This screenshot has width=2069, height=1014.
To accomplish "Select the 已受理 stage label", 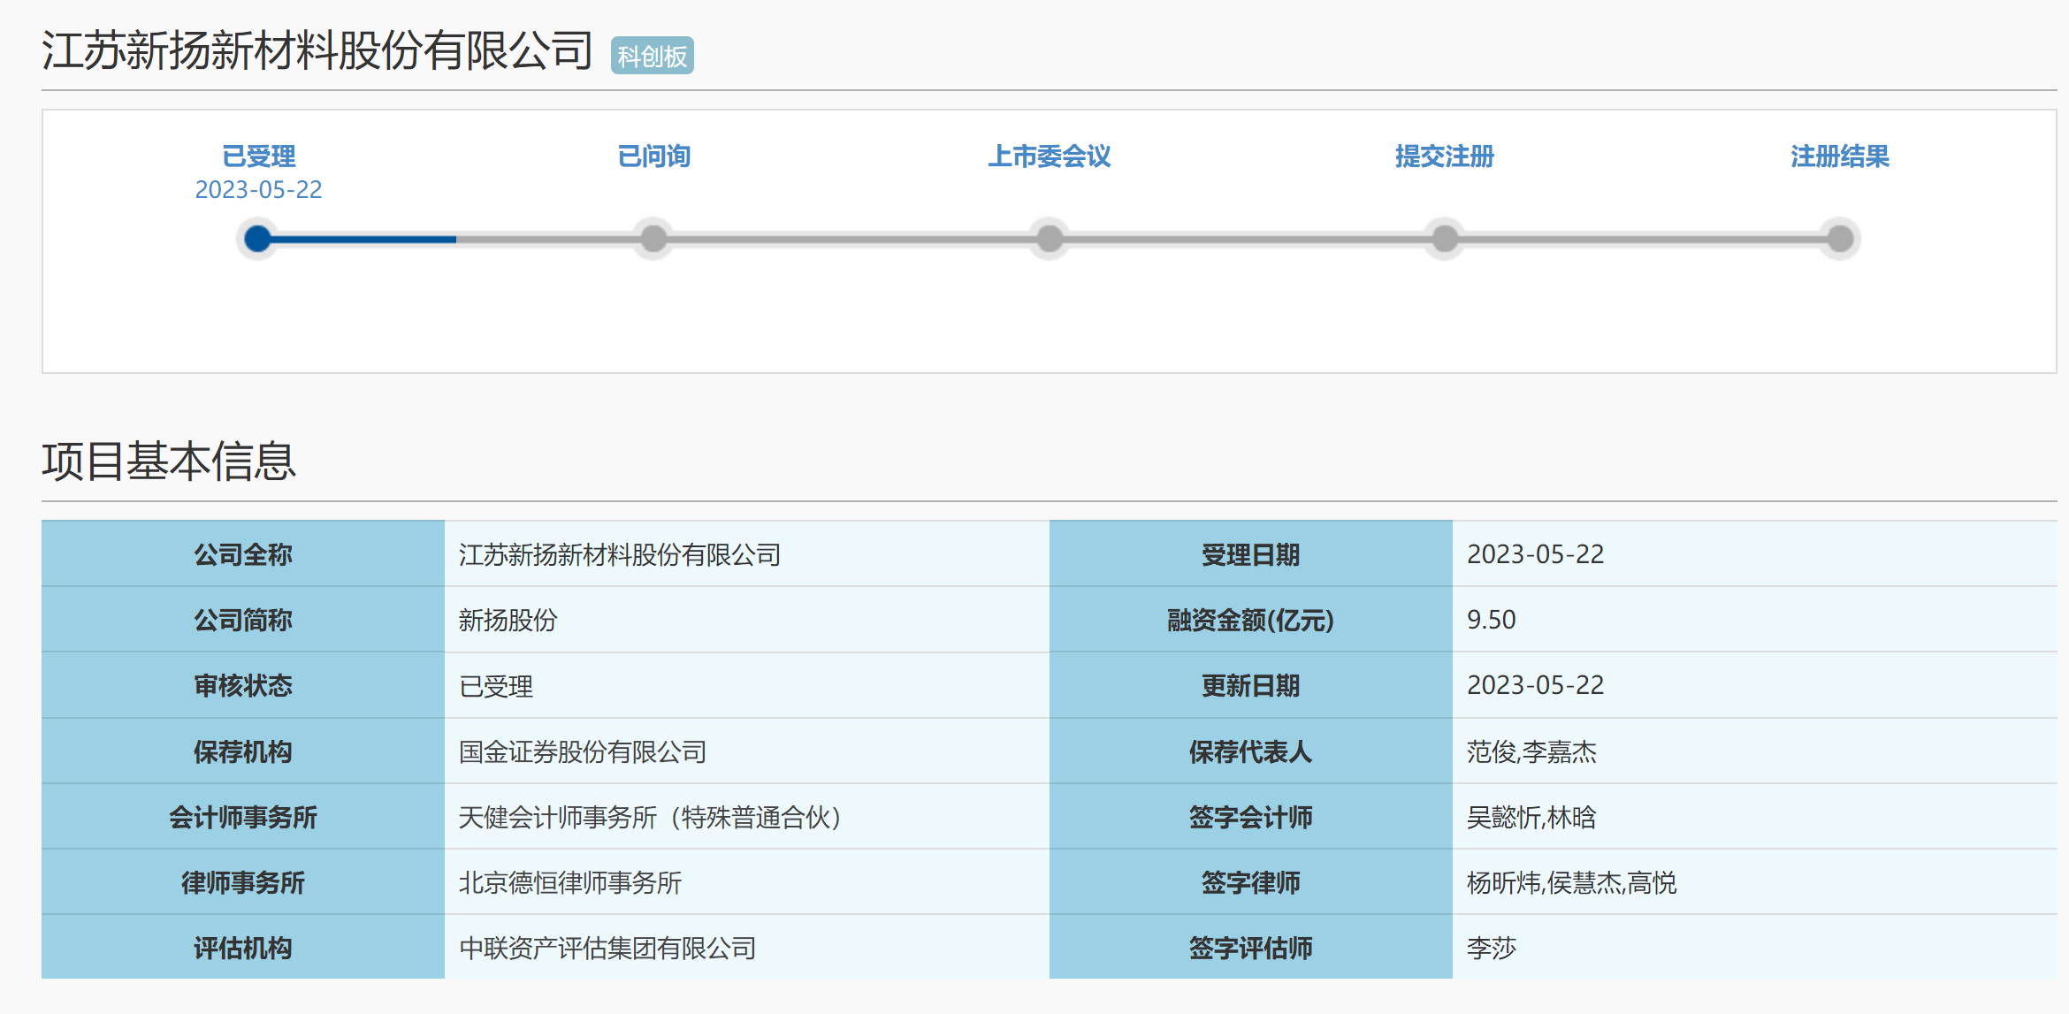I will (258, 156).
